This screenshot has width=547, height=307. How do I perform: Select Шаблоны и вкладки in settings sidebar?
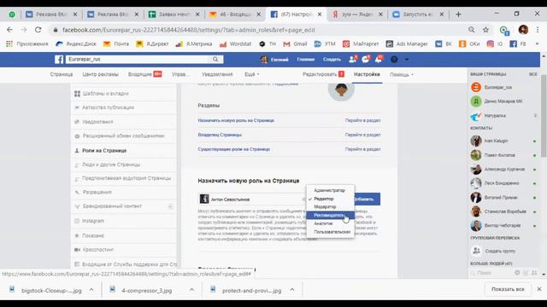[x=124, y=94]
